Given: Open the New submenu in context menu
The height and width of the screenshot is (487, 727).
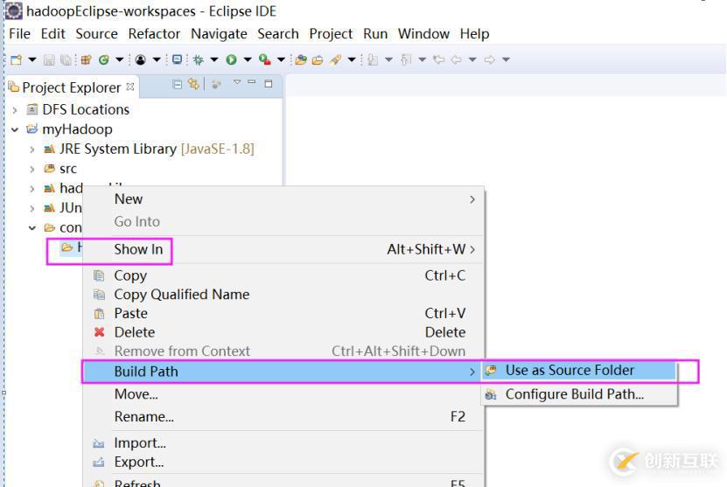Looking at the screenshot, I should 129,199.
